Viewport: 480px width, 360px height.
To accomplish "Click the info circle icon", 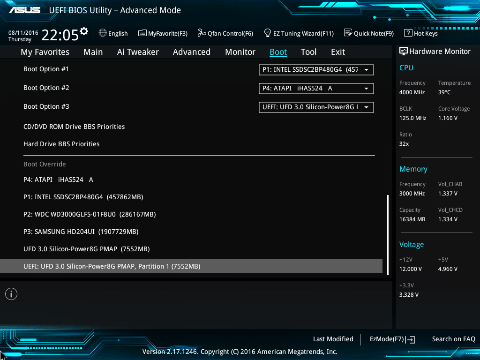I will tap(11, 294).
